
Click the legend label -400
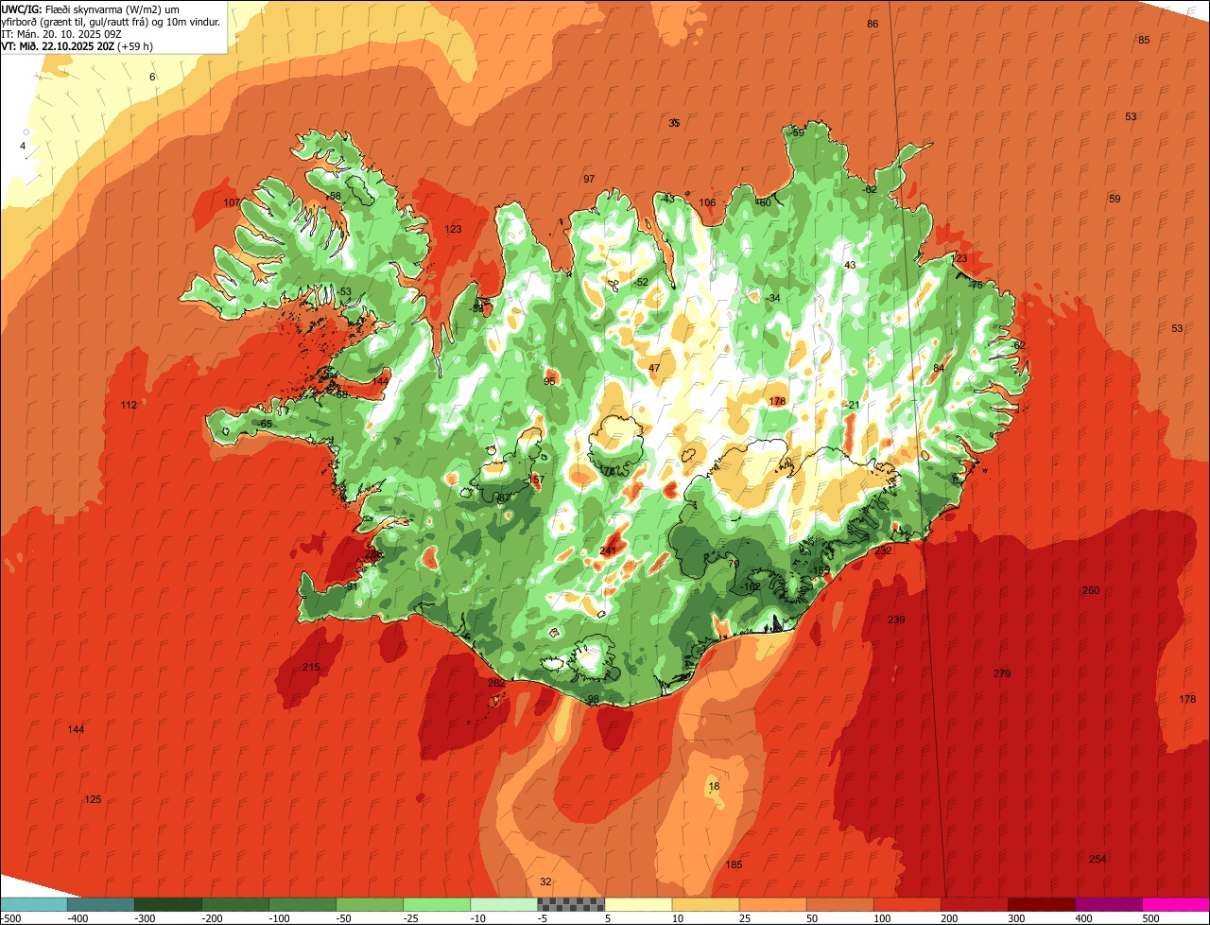[x=78, y=918]
